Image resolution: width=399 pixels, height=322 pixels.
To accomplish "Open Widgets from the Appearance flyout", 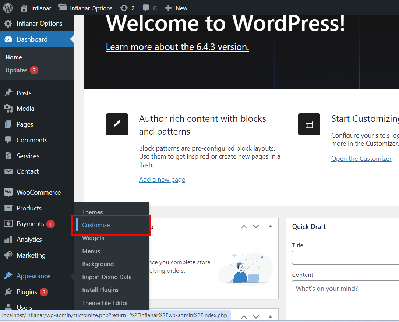I will tap(93, 238).
